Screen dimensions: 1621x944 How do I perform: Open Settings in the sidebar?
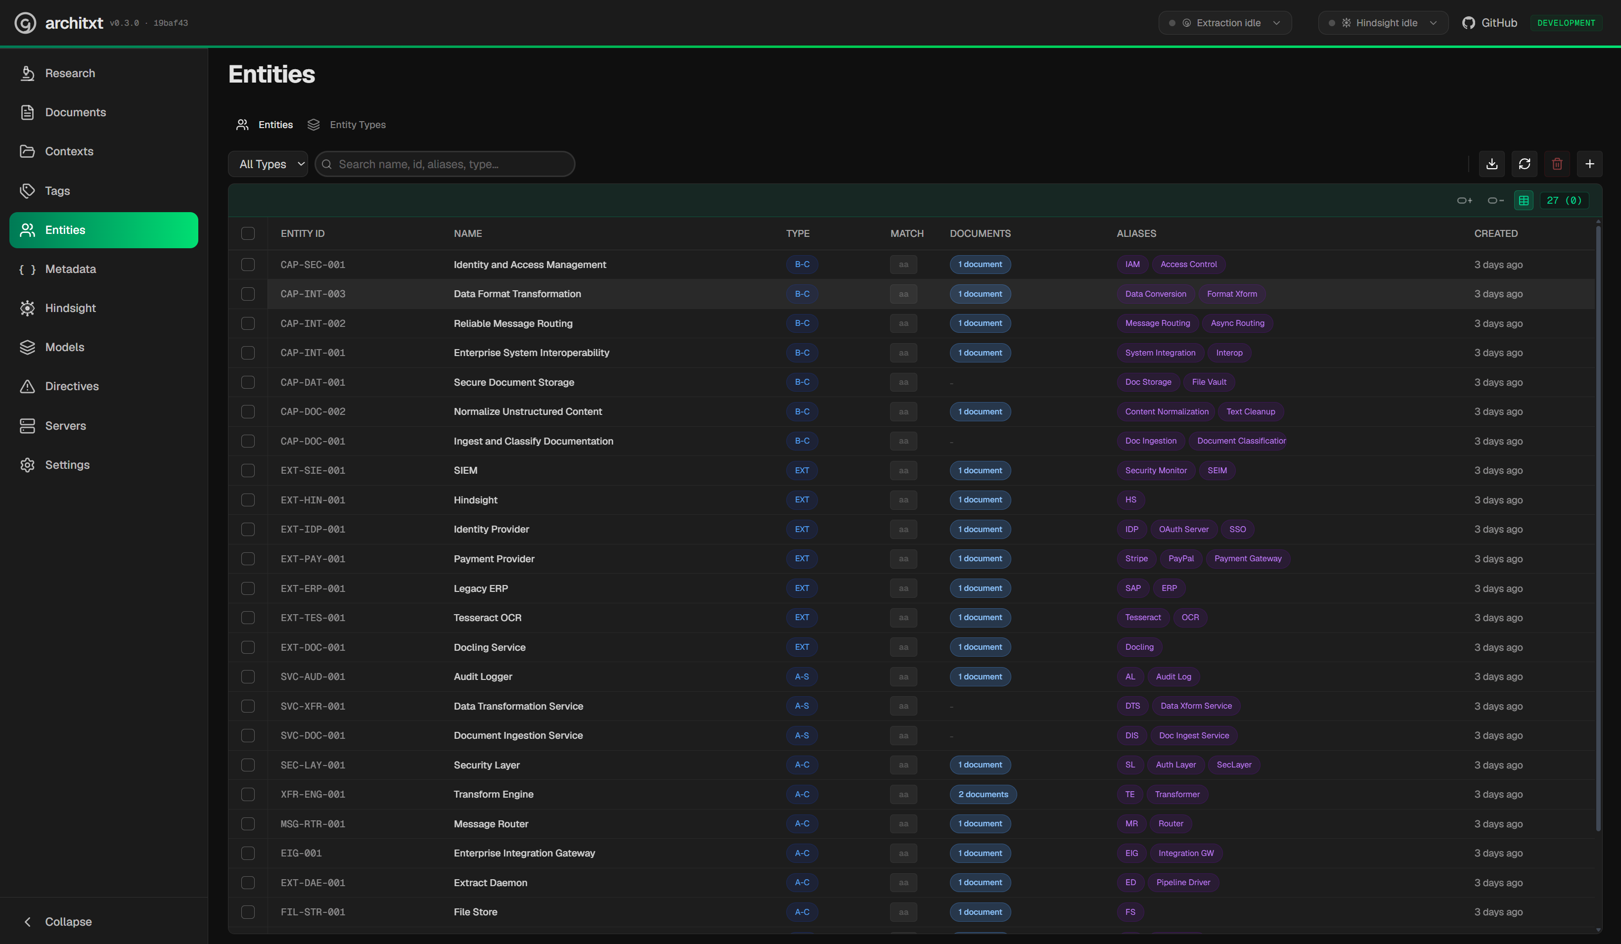(x=103, y=465)
